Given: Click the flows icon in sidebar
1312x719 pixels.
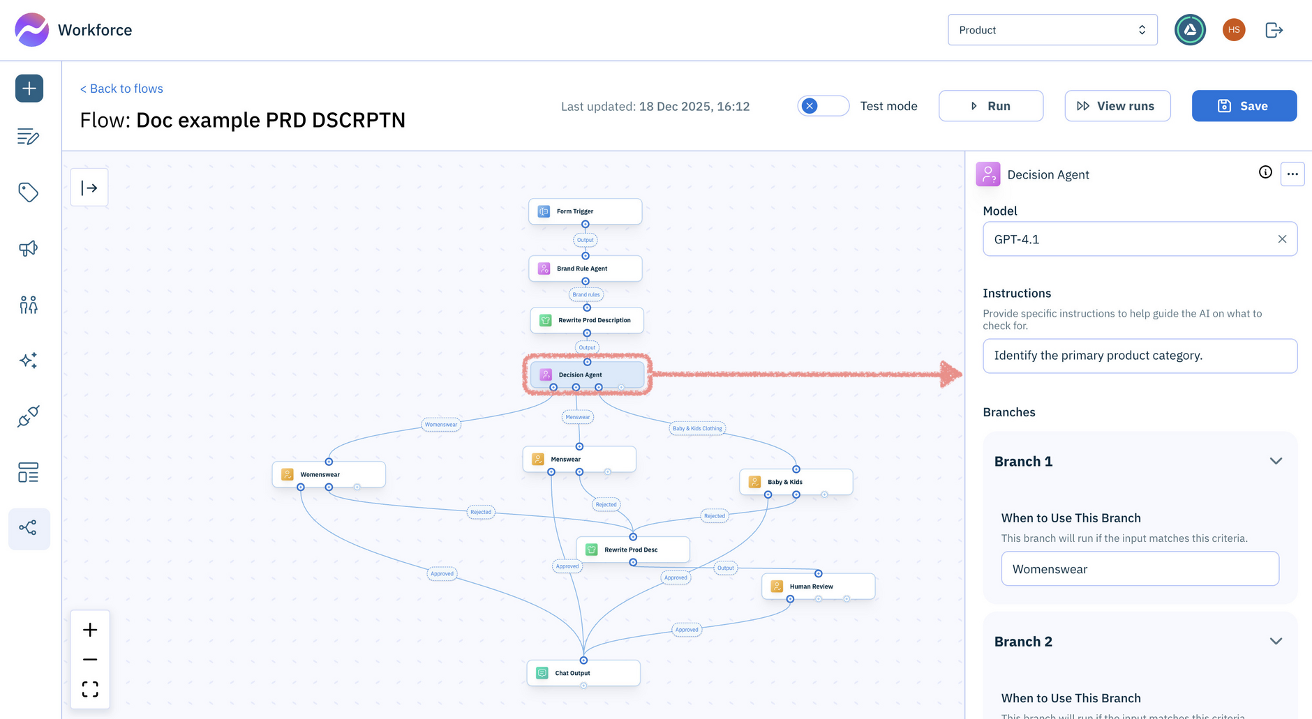Looking at the screenshot, I should coord(29,528).
